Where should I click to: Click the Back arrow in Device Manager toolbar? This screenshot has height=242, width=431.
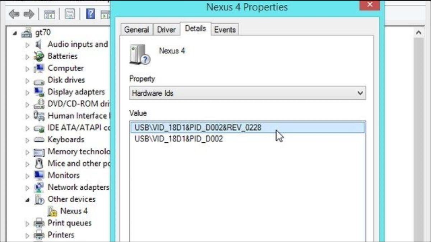pyautogui.click(x=14, y=14)
